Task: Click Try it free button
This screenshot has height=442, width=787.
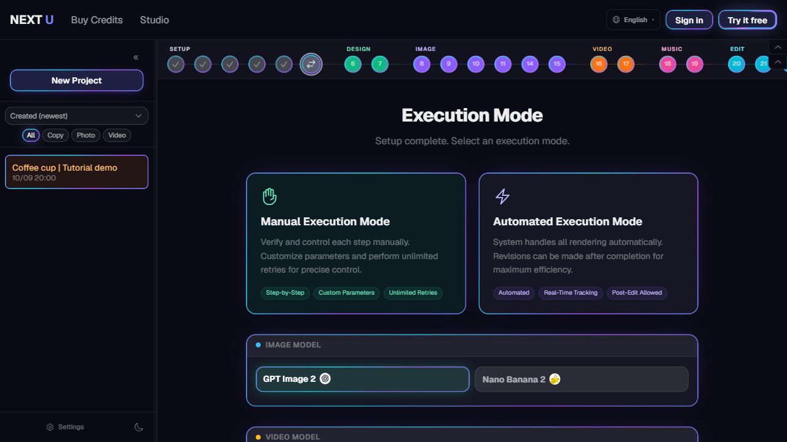Action: point(748,20)
